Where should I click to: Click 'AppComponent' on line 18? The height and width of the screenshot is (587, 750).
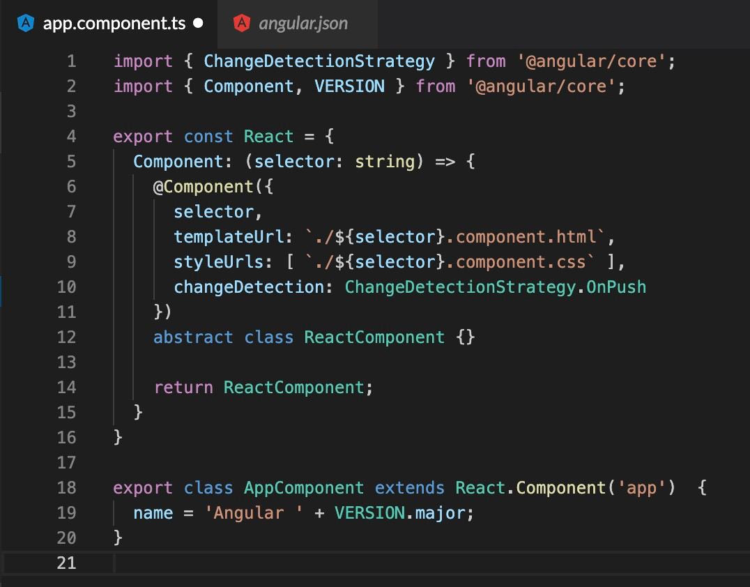pos(304,487)
